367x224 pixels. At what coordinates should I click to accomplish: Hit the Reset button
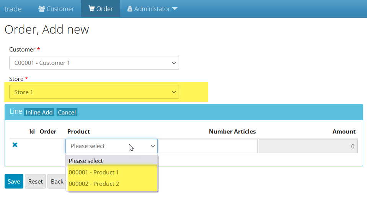coord(35,182)
